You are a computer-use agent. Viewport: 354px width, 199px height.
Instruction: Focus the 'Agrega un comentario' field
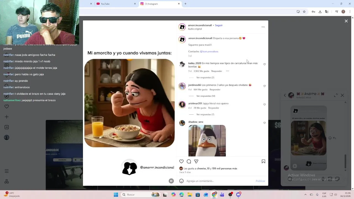(x=220, y=181)
